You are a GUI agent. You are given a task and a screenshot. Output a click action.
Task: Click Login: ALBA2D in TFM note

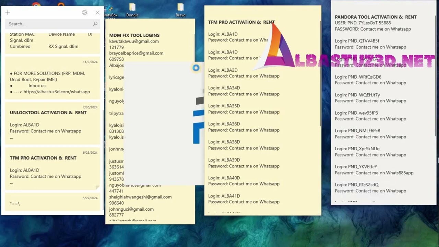pyautogui.click(x=223, y=70)
